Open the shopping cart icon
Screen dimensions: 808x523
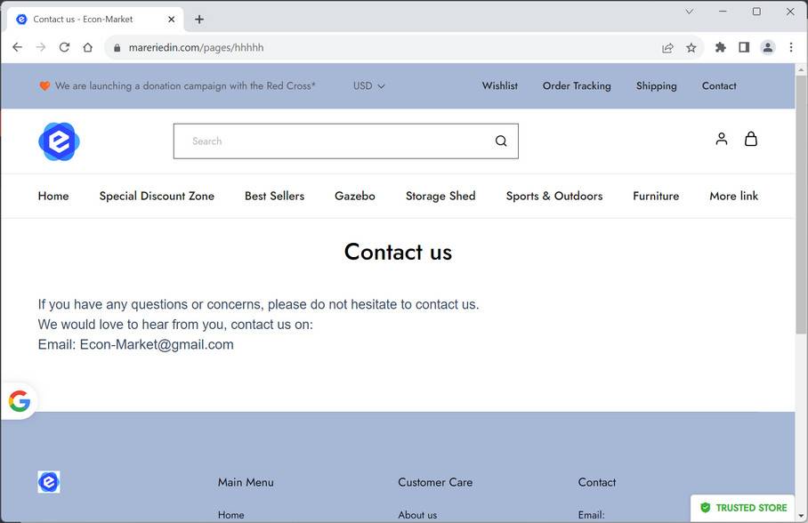751,139
